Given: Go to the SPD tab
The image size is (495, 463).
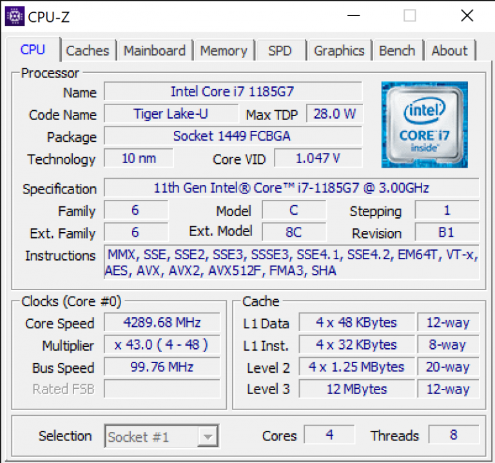Looking at the screenshot, I should pos(280,50).
